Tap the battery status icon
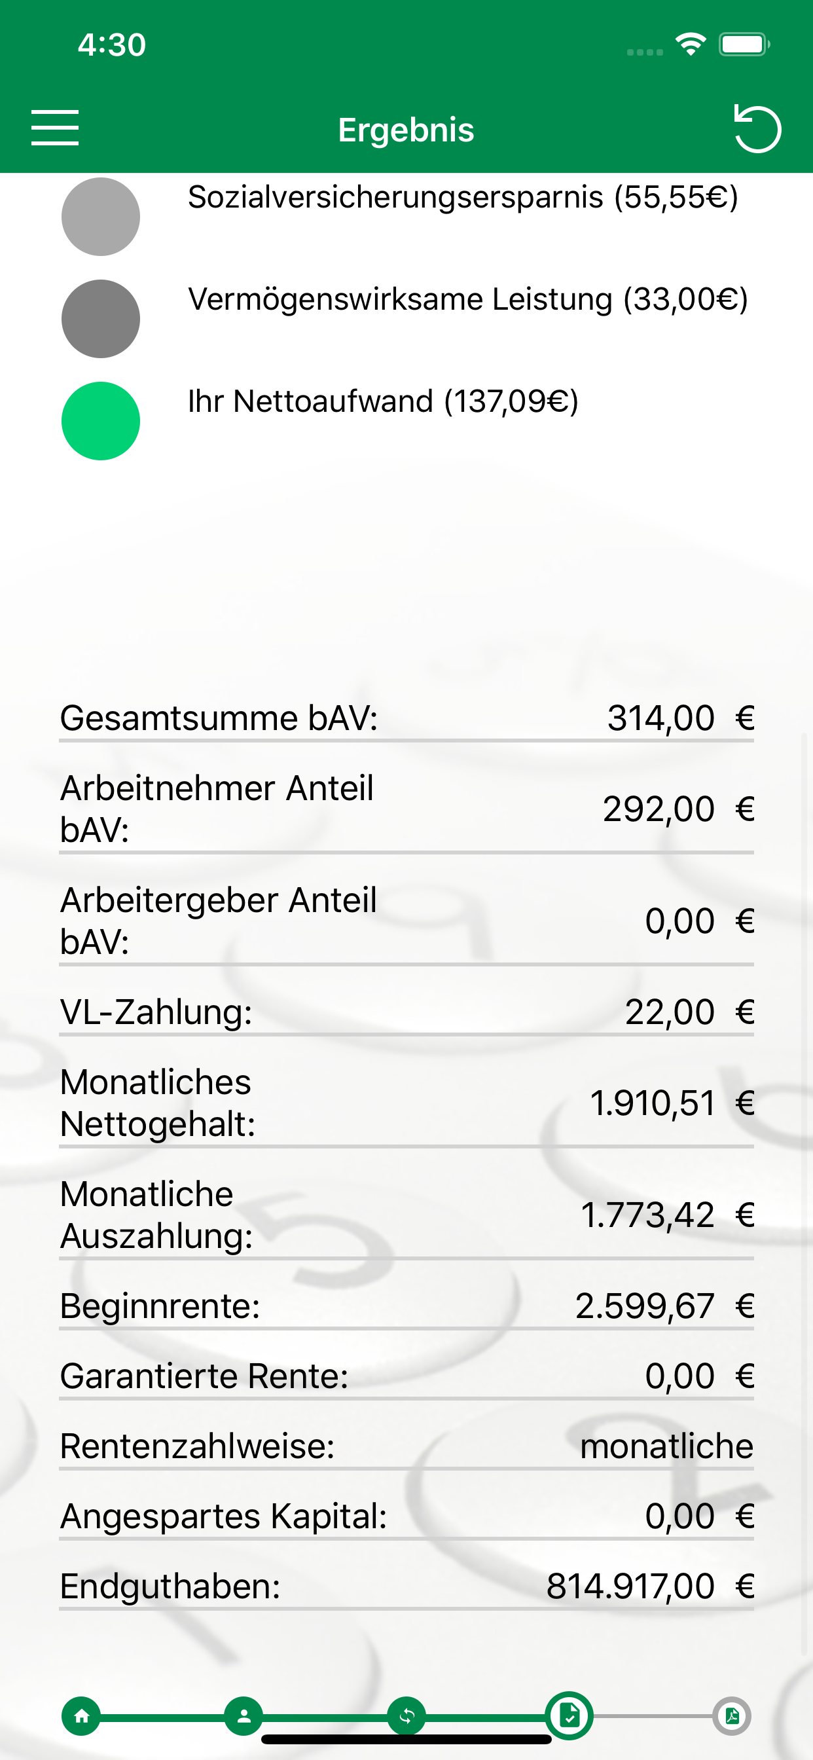Image resolution: width=813 pixels, height=1760 pixels. tap(744, 45)
